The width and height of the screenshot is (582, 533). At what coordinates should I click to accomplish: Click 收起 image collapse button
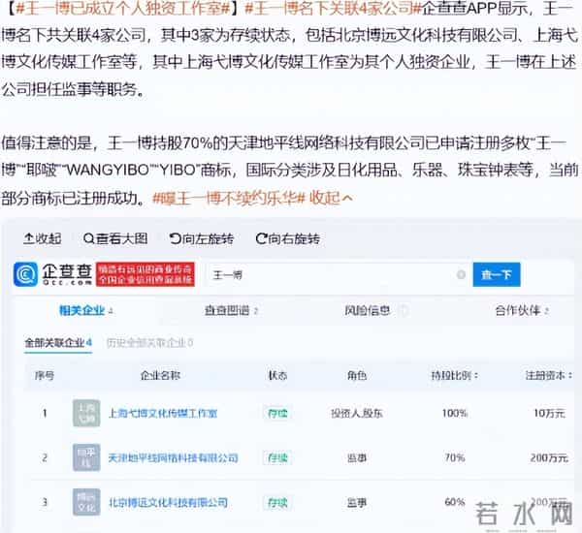click(x=43, y=238)
